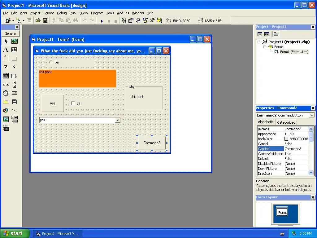Viewport: 317px width, 238px height.
Task: Select the Frame control tool
Action: [x=6, y=59]
